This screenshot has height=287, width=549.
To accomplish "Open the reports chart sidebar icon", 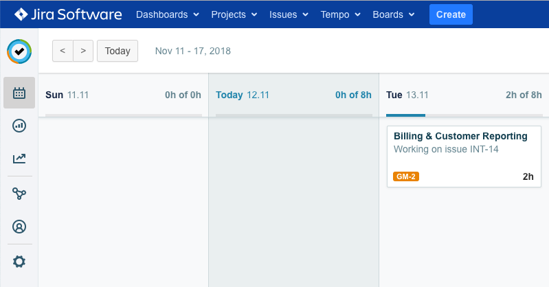I will [x=19, y=126].
